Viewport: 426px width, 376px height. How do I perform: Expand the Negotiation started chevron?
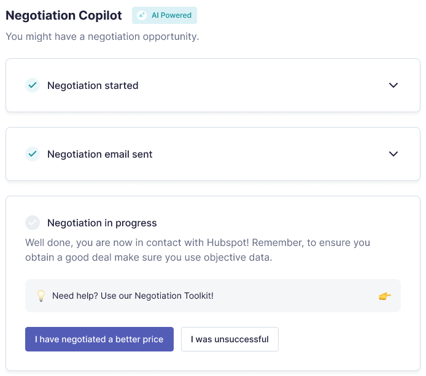[393, 85]
